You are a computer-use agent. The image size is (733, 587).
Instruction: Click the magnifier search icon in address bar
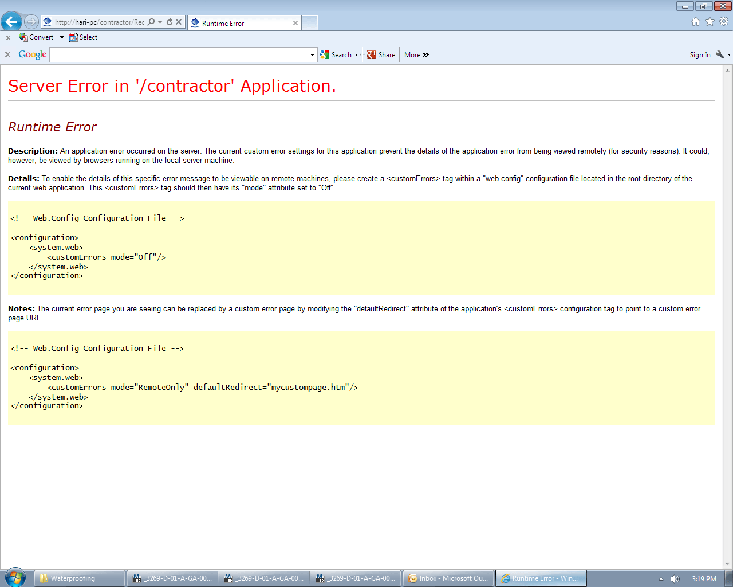click(x=151, y=22)
